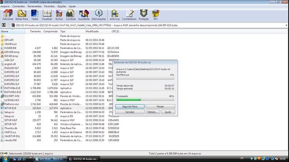Open the Comentários toolbar icon
Screen dimensions: 289x162
(x=130, y=15)
